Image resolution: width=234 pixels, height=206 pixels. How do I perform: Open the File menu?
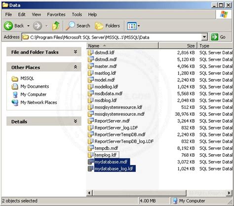[x=8, y=14]
